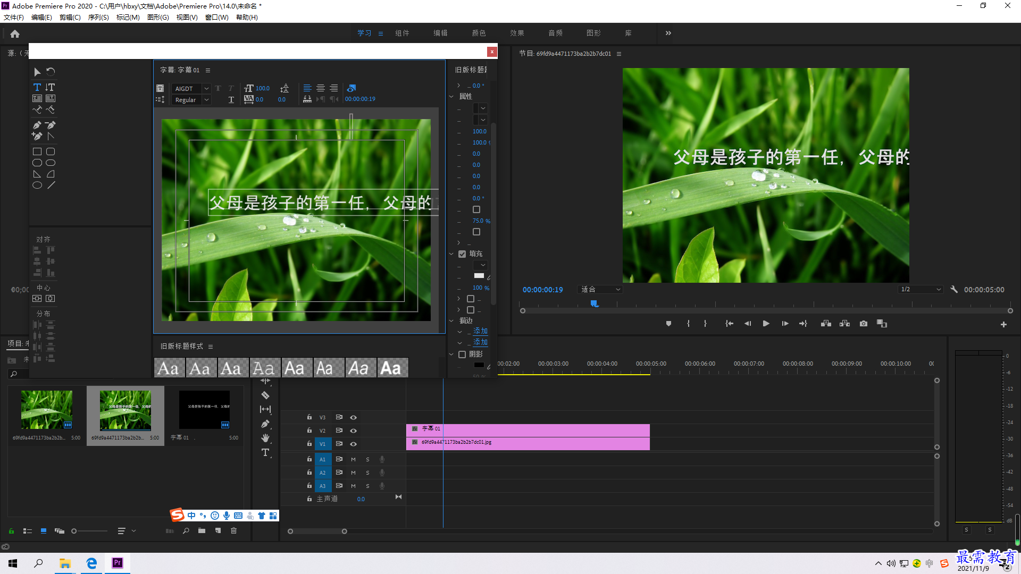Image resolution: width=1021 pixels, height=574 pixels.
Task: Select the Rectangle shape tool
Action: point(37,152)
